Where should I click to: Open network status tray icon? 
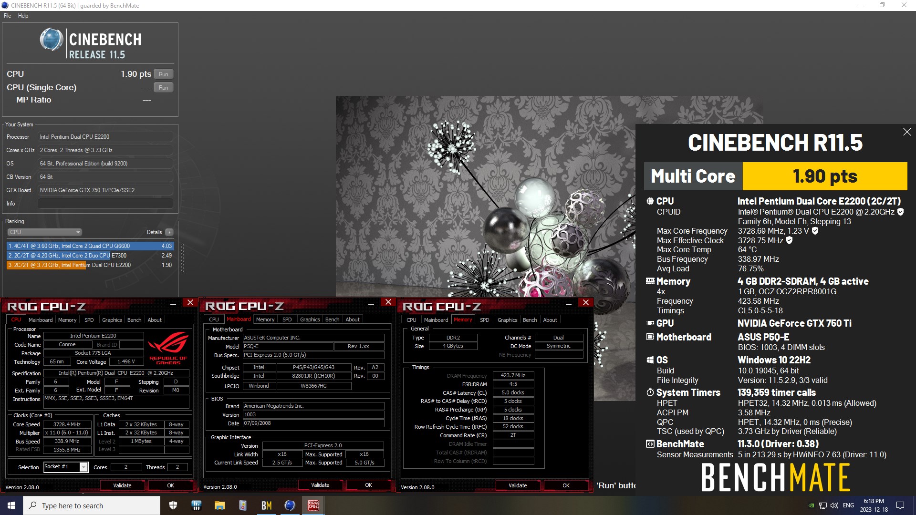pyautogui.click(x=822, y=505)
